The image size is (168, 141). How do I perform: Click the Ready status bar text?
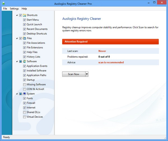(6, 137)
